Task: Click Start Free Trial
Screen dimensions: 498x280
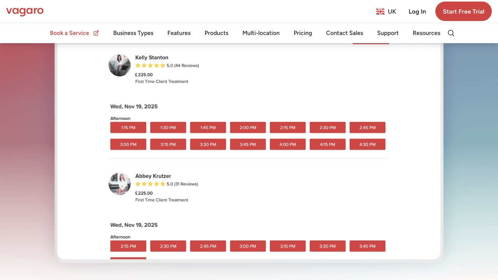Action: click(x=463, y=11)
